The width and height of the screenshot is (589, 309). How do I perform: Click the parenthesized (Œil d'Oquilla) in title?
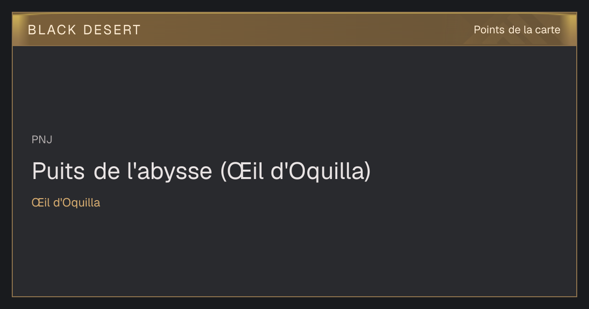(295, 172)
